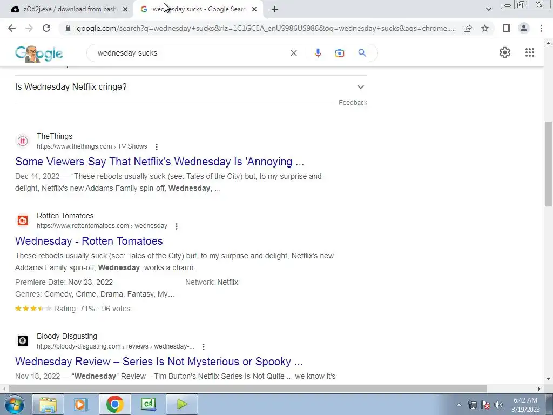Launch Windows Media Player from taskbar
This screenshot has width=553, height=415.
[81, 404]
